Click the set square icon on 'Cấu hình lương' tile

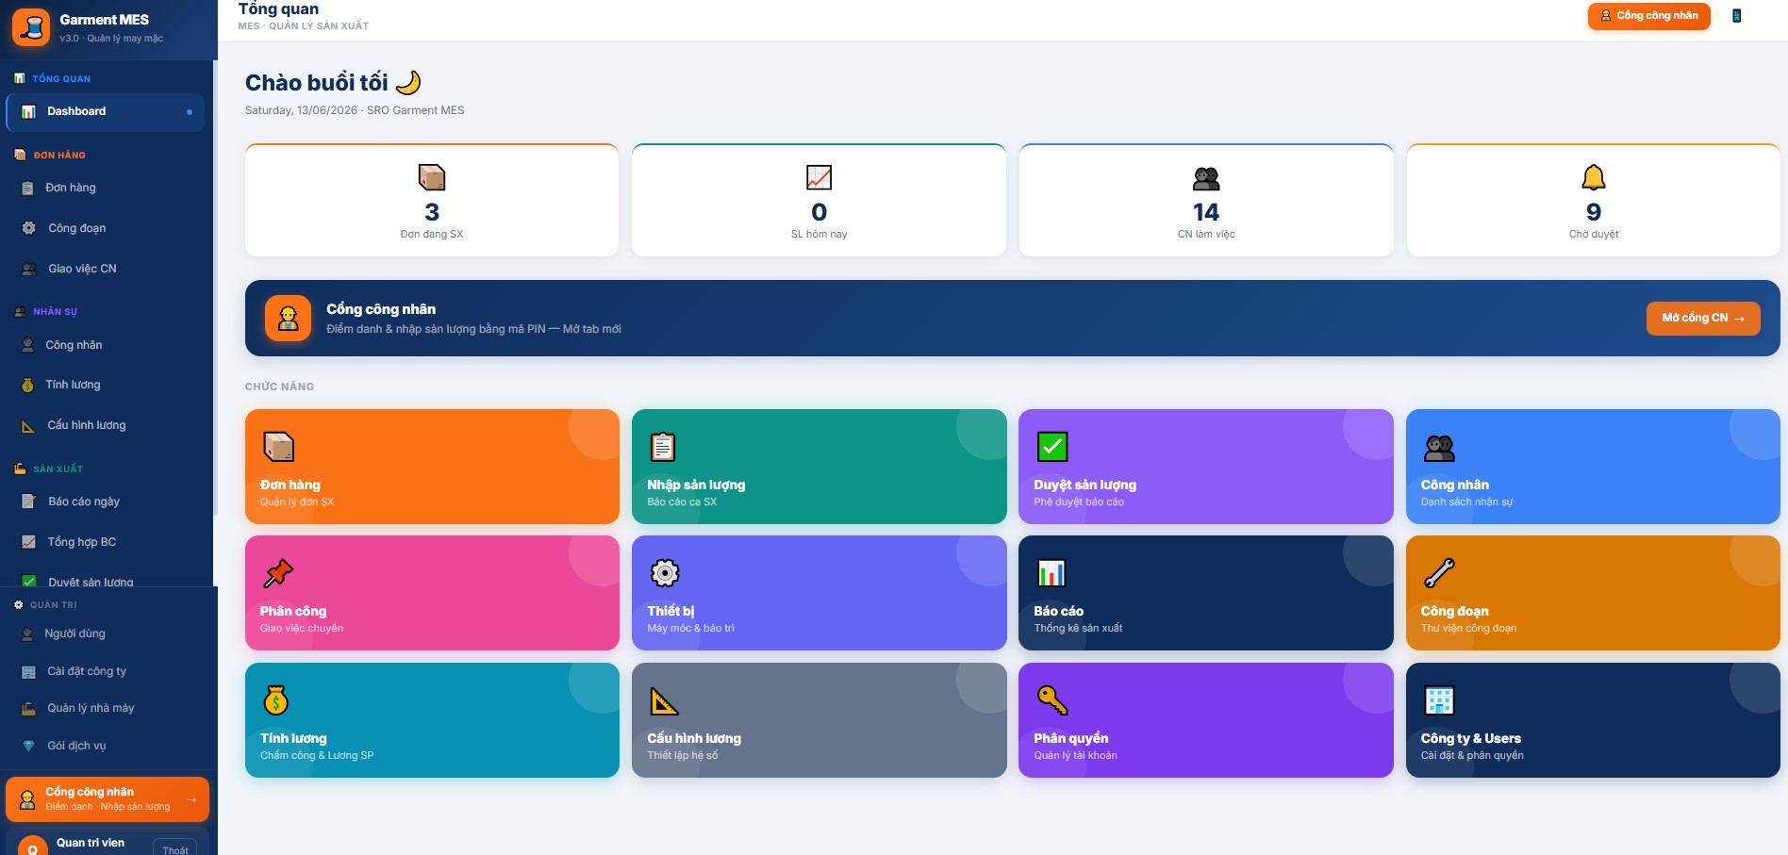click(664, 700)
